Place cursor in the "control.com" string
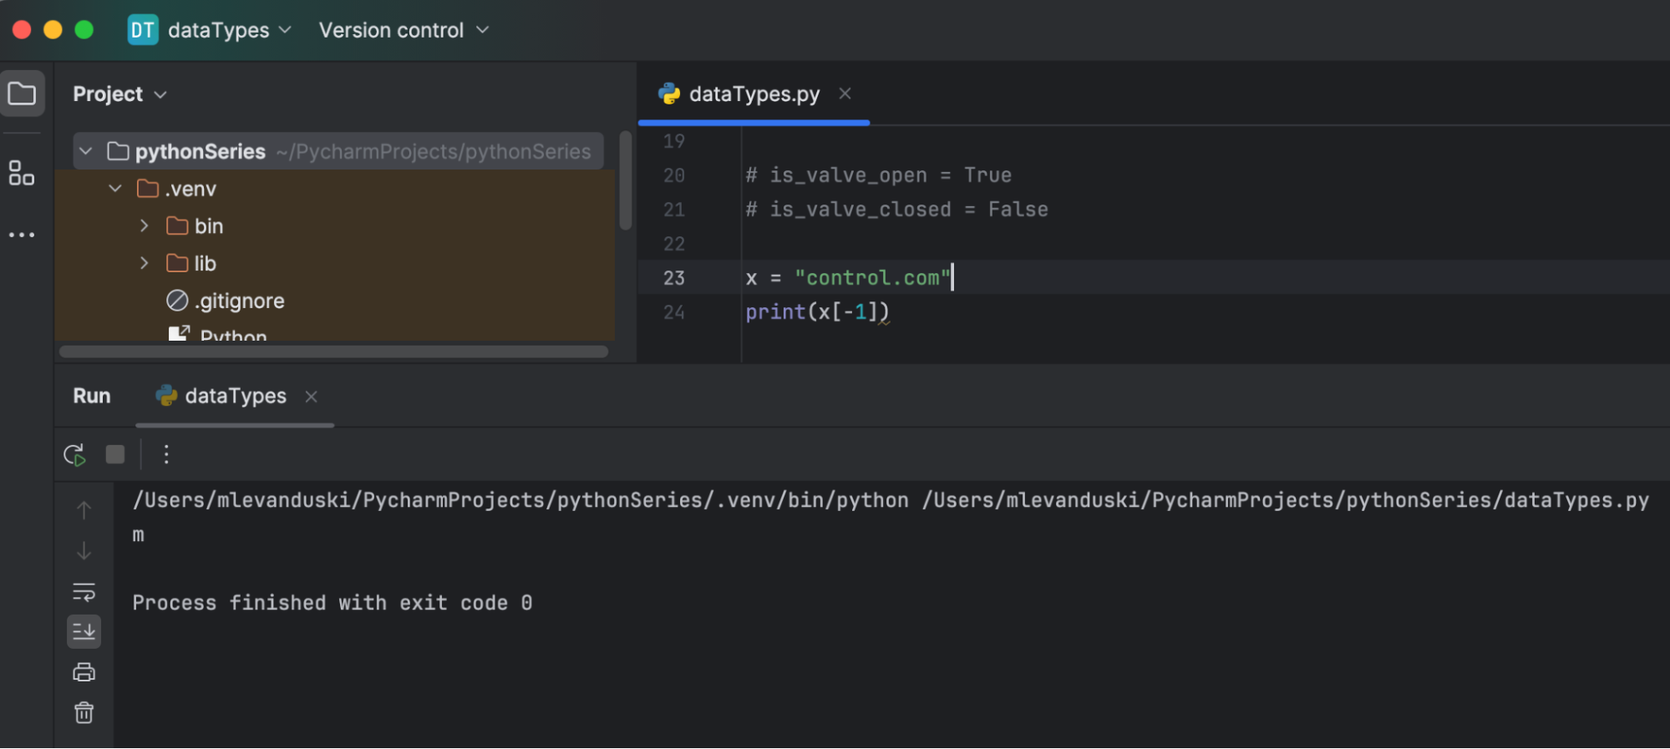This screenshot has width=1670, height=749. (873, 278)
